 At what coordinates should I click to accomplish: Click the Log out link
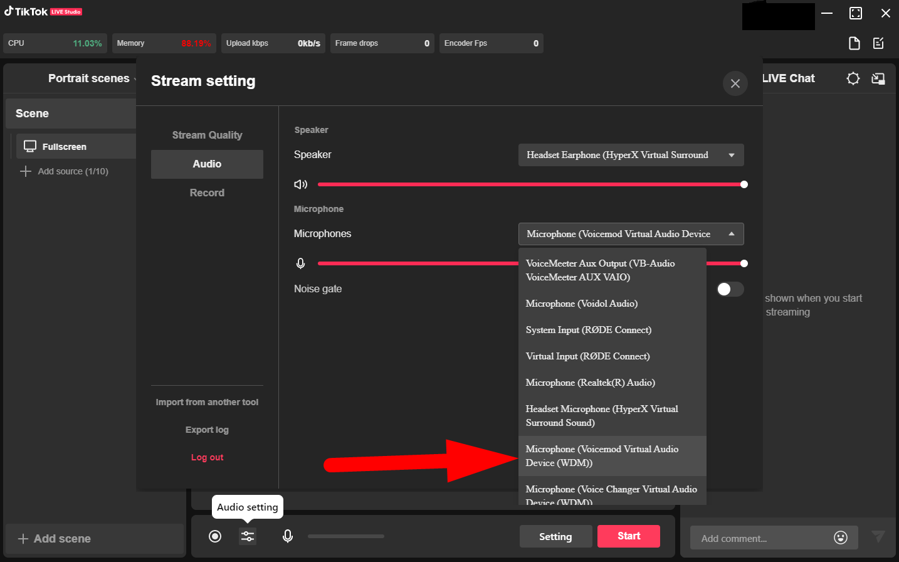(207, 457)
